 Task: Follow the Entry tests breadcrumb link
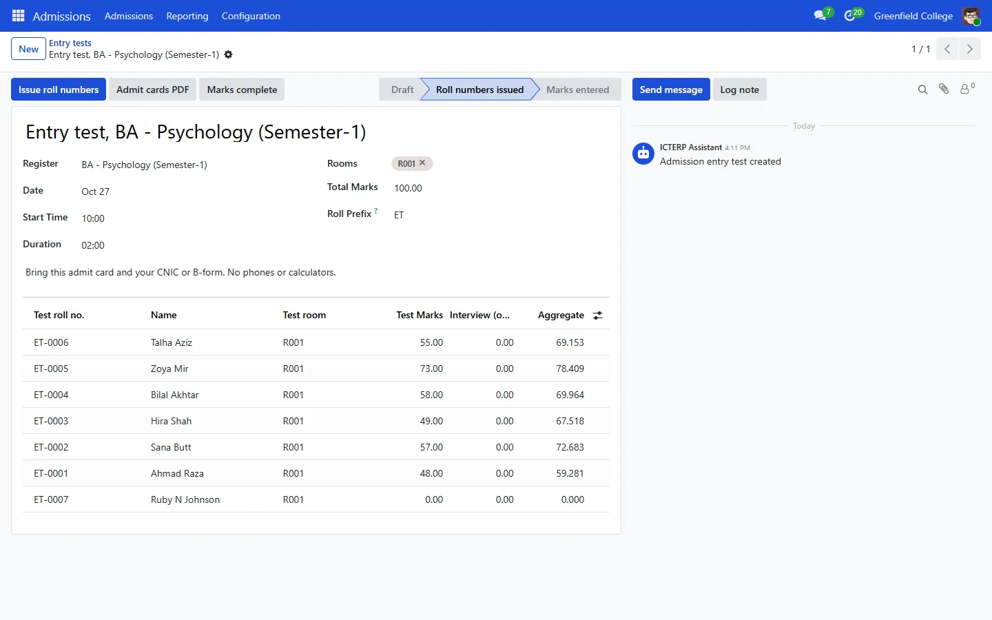(70, 43)
